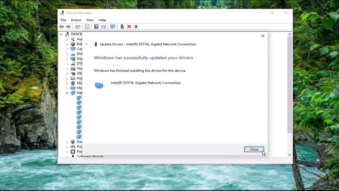Select the Keyboards category icon

73,78
